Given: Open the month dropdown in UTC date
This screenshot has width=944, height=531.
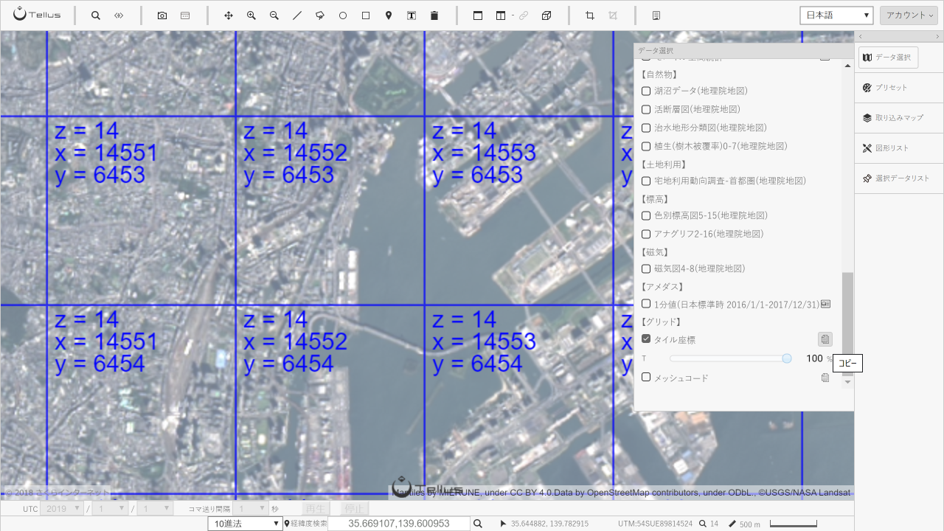Looking at the screenshot, I should [x=109, y=509].
